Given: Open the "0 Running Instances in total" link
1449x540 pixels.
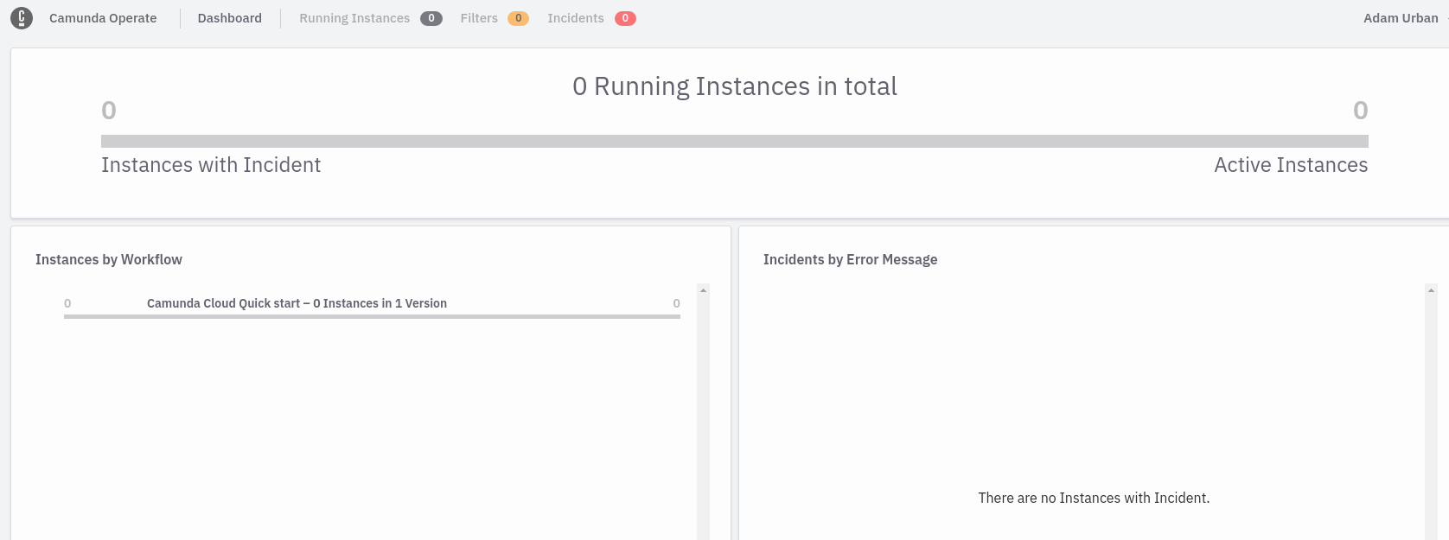Looking at the screenshot, I should (734, 86).
